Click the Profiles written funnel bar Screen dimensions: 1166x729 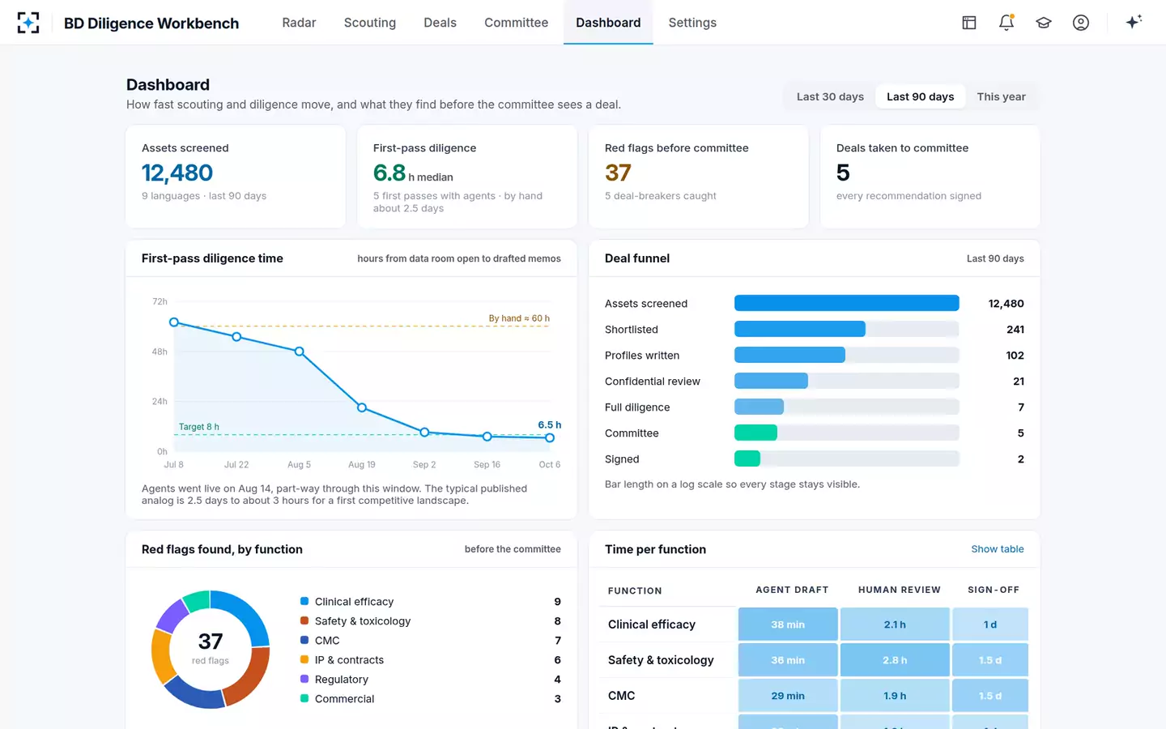click(789, 355)
